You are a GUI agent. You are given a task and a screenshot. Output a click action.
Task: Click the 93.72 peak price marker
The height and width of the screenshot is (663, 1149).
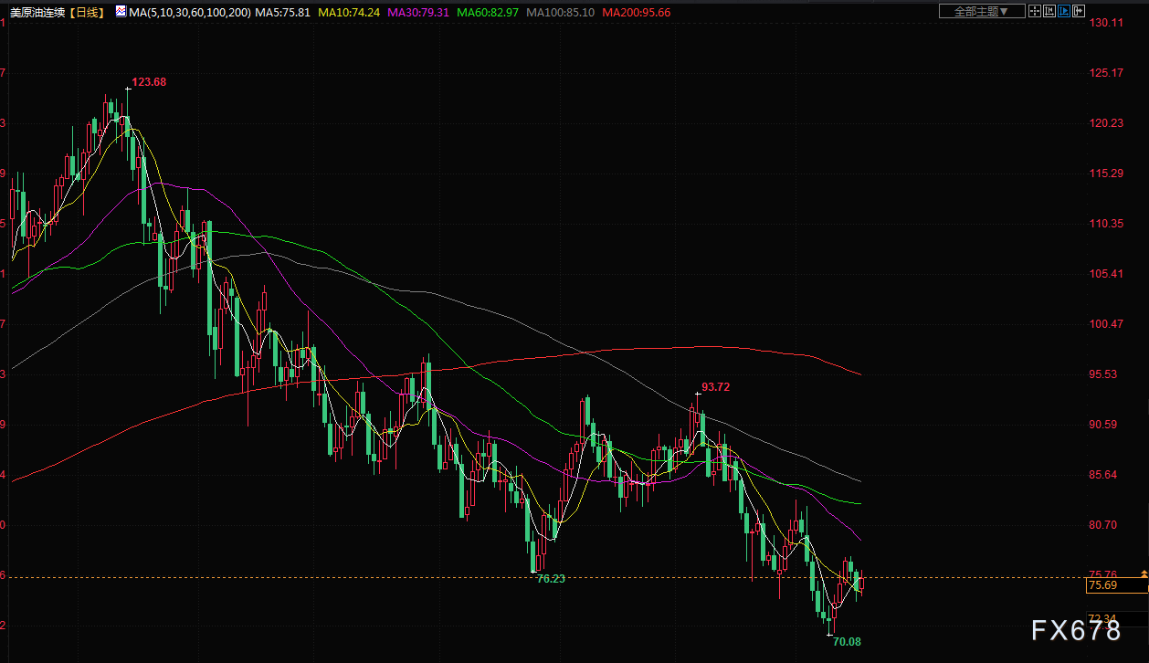coord(715,386)
